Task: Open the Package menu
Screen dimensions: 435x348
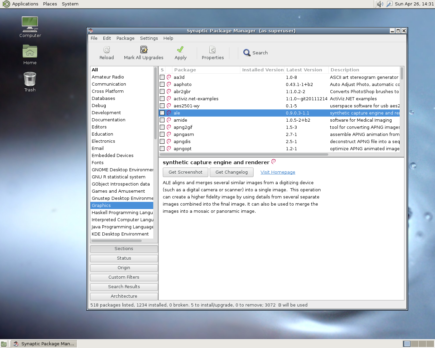Action: pos(125,38)
